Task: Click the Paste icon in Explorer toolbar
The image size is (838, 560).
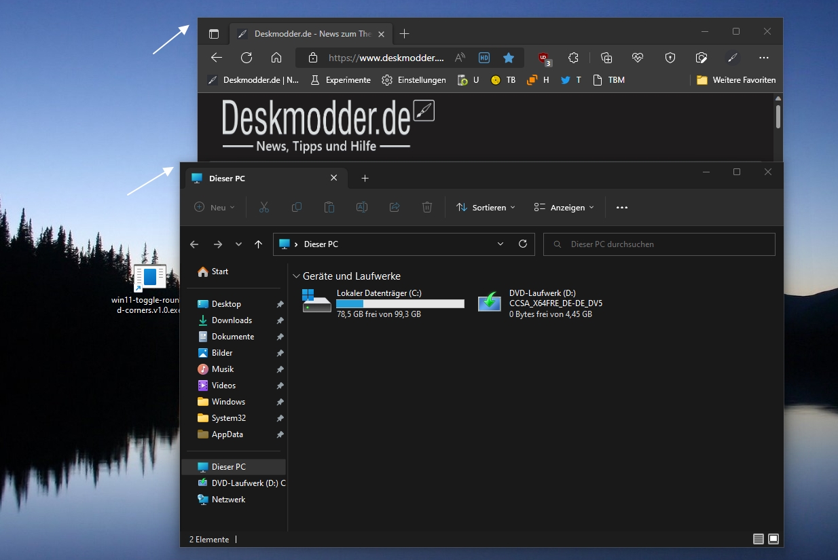Action: 329,207
